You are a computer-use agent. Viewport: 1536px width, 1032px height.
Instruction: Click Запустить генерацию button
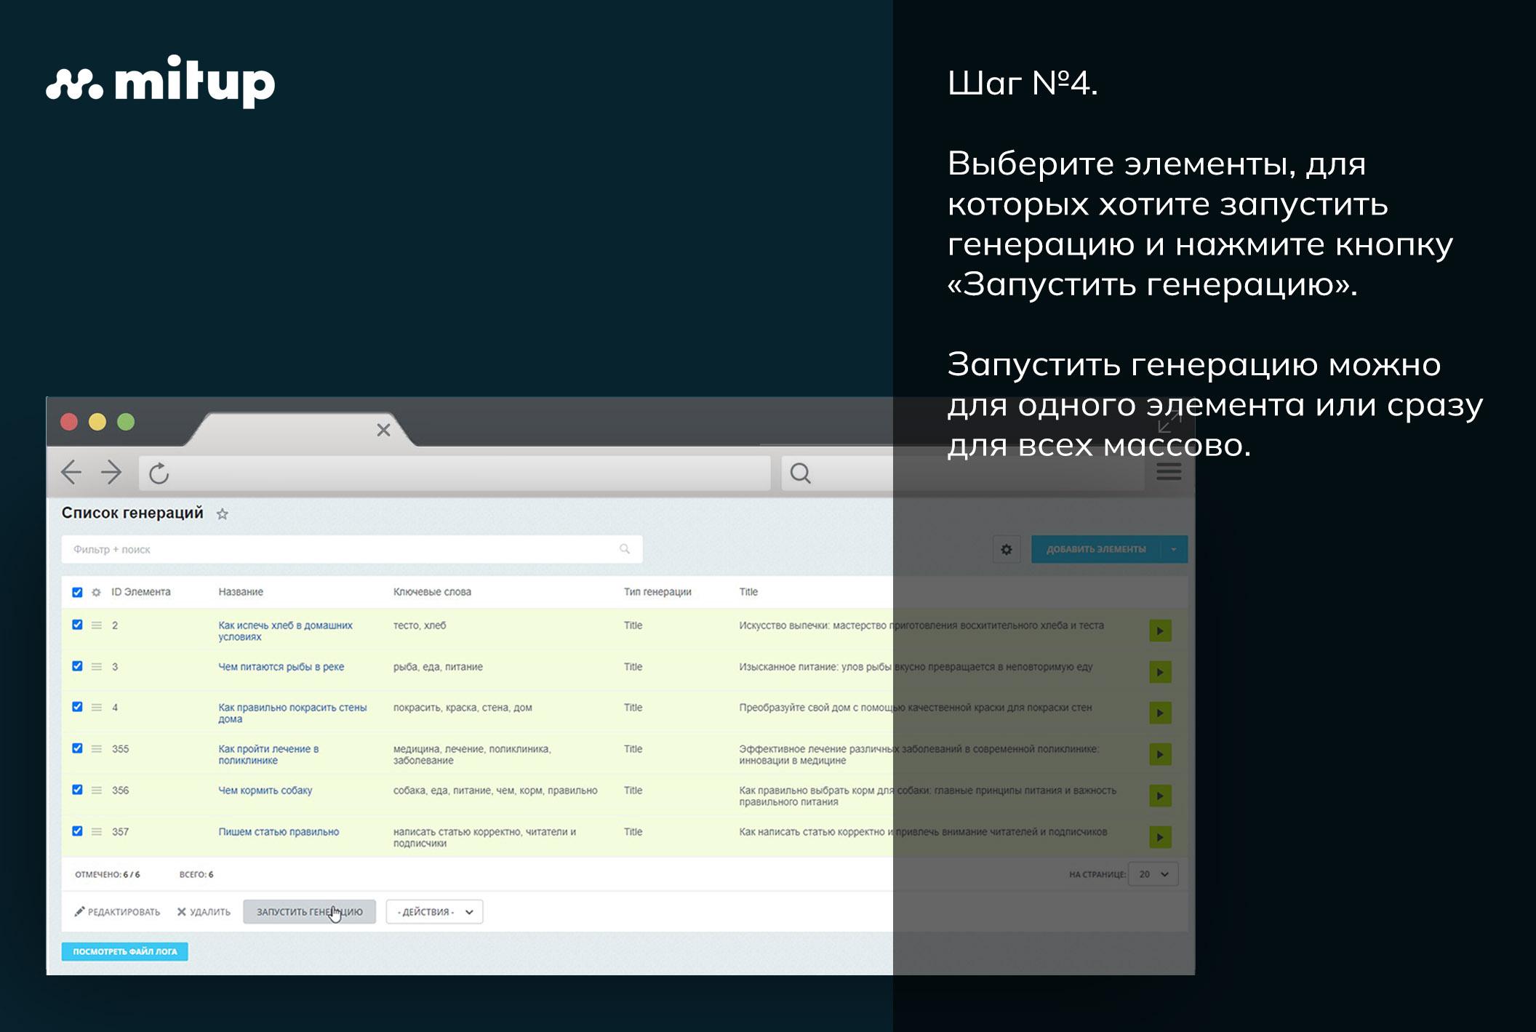tap(310, 912)
